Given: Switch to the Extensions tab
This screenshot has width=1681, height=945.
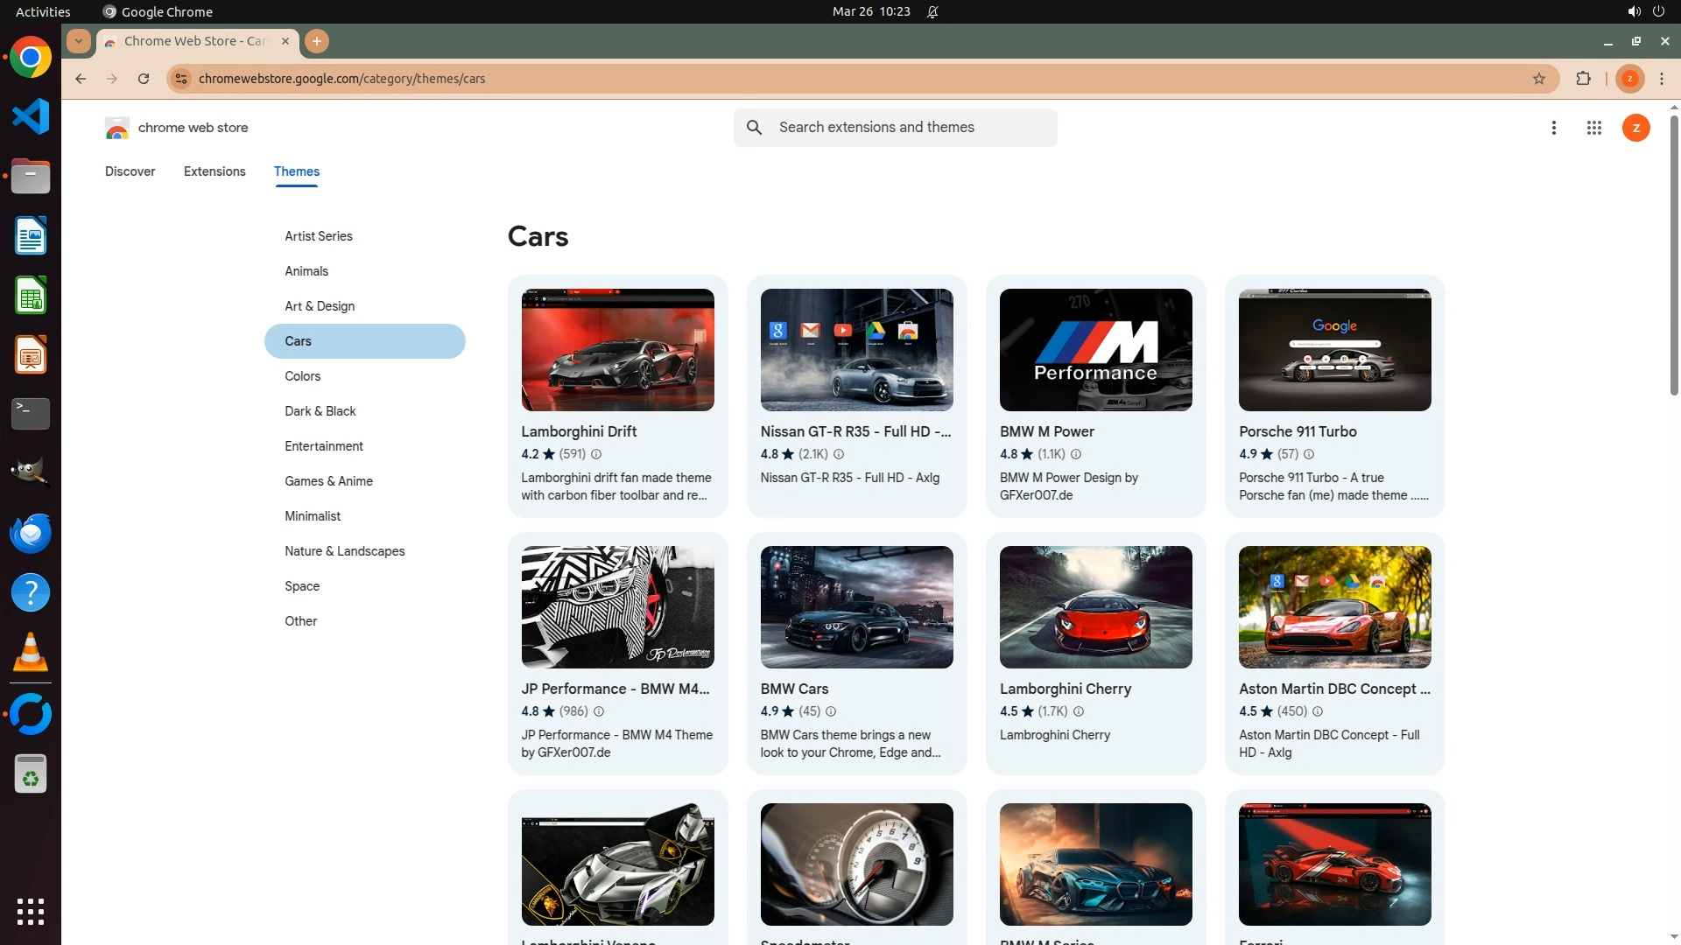Looking at the screenshot, I should click(x=215, y=171).
